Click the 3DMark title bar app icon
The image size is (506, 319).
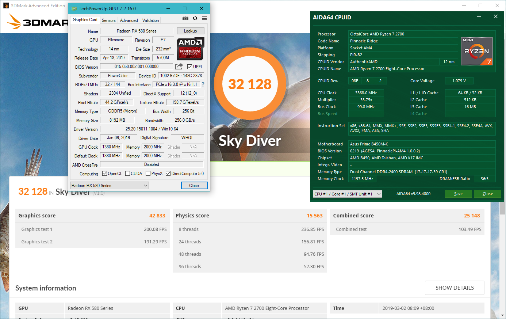point(6,5)
